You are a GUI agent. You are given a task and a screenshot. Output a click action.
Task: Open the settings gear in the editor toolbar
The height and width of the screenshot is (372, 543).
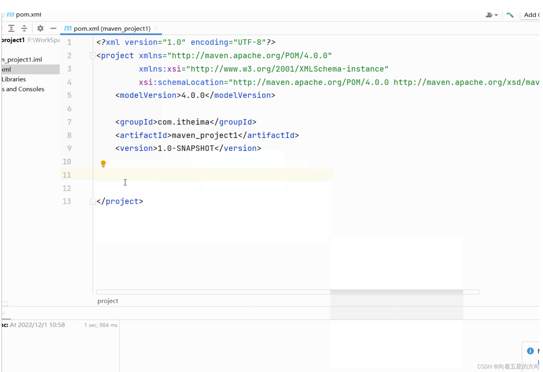[x=40, y=28]
